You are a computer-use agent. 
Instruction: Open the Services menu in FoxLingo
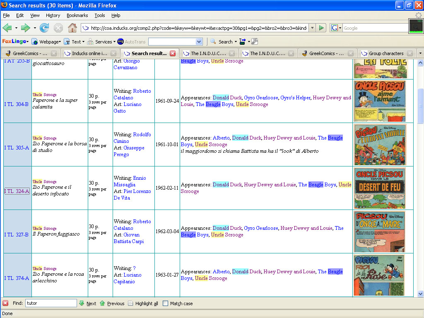click(101, 42)
